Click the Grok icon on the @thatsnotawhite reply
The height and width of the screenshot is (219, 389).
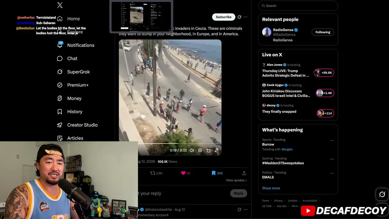click(x=239, y=210)
